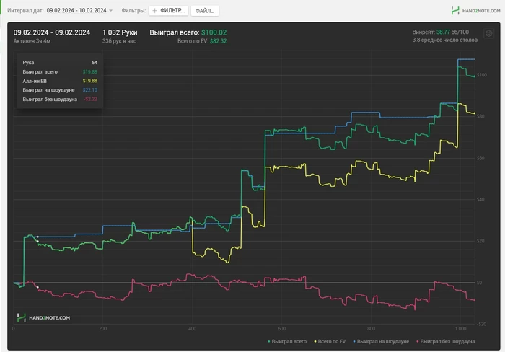Click the tooltip value -$2.22 without showdown

click(x=90, y=100)
